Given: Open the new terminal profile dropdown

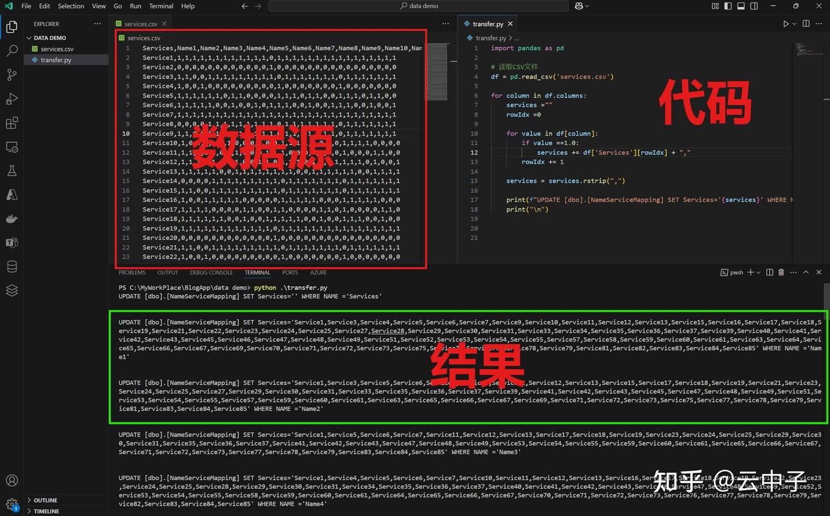Looking at the screenshot, I should (758, 273).
